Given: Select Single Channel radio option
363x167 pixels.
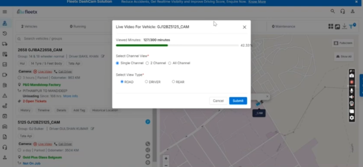Looking at the screenshot, I should click(x=117, y=63).
